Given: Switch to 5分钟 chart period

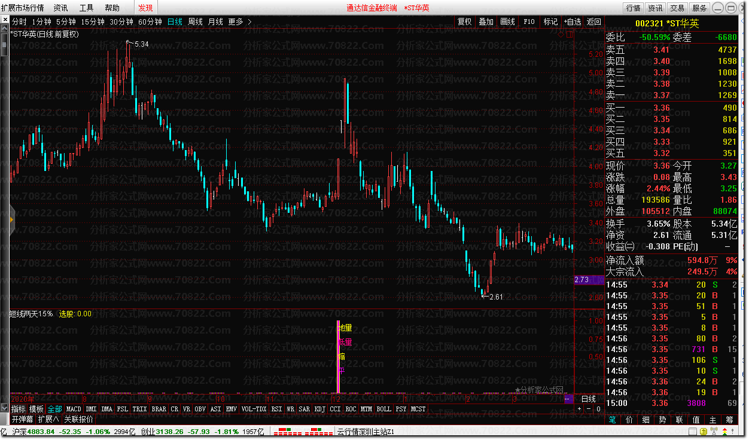Looking at the screenshot, I should pos(66,22).
